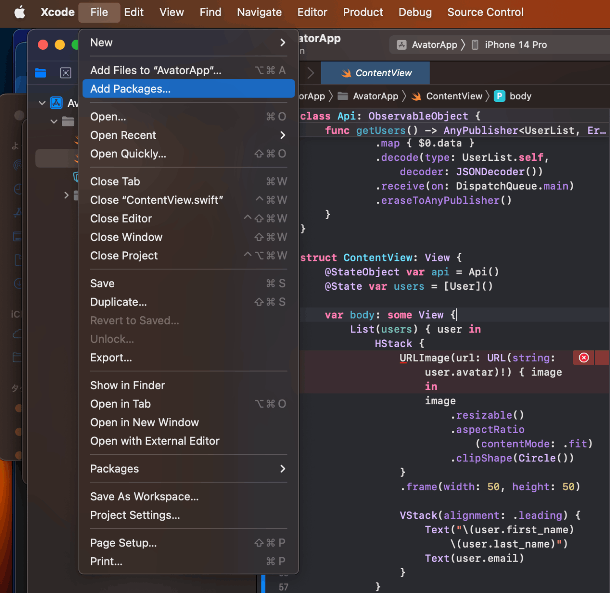610x593 pixels.
Task: Click "getUsers" function name in code
Action: [381, 130]
